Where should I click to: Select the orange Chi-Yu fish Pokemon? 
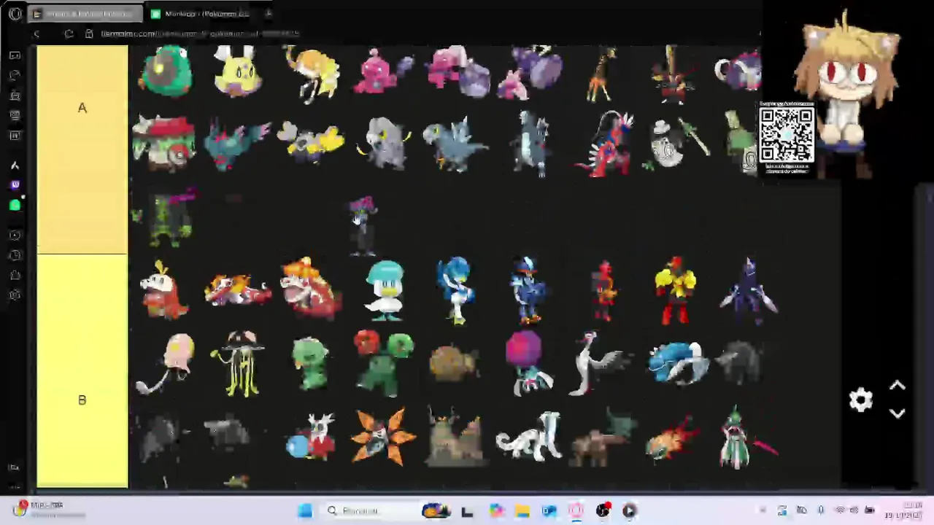pos(673,437)
